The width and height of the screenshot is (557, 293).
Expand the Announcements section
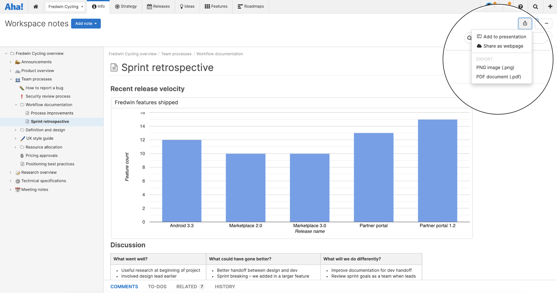tap(11, 62)
